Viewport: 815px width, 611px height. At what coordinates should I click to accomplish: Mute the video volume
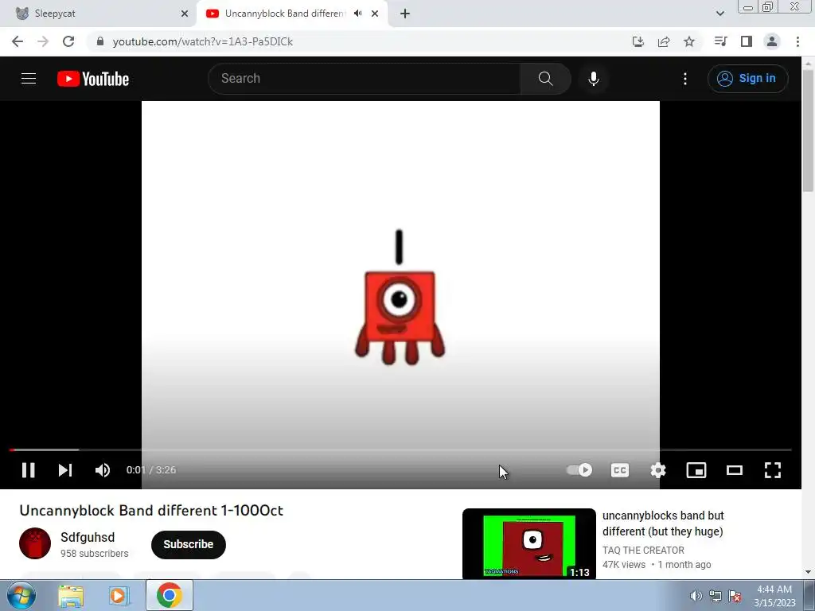coord(103,470)
